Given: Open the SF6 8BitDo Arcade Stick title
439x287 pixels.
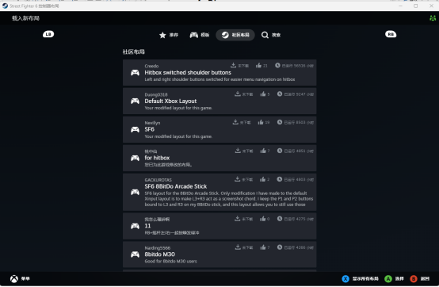Looking at the screenshot, I should coord(176,186).
